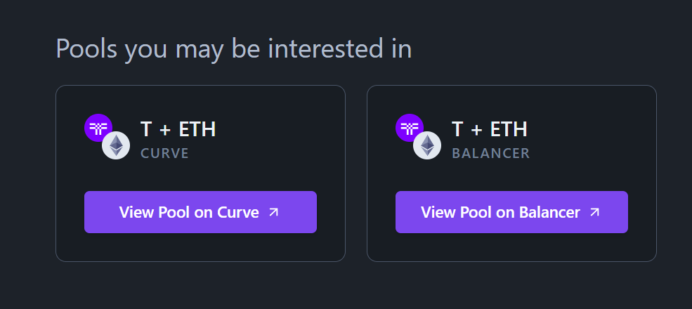Click the word 'Curve' inside the purple button
This screenshot has width=692, height=309.
[238, 212]
